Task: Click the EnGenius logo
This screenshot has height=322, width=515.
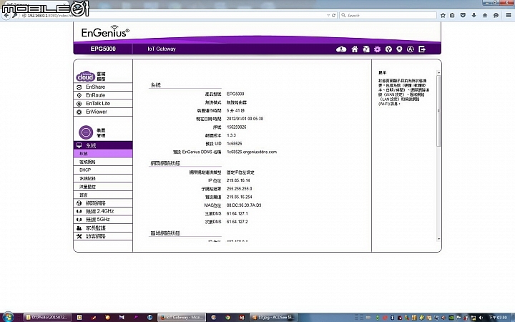Action: [105, 32]
